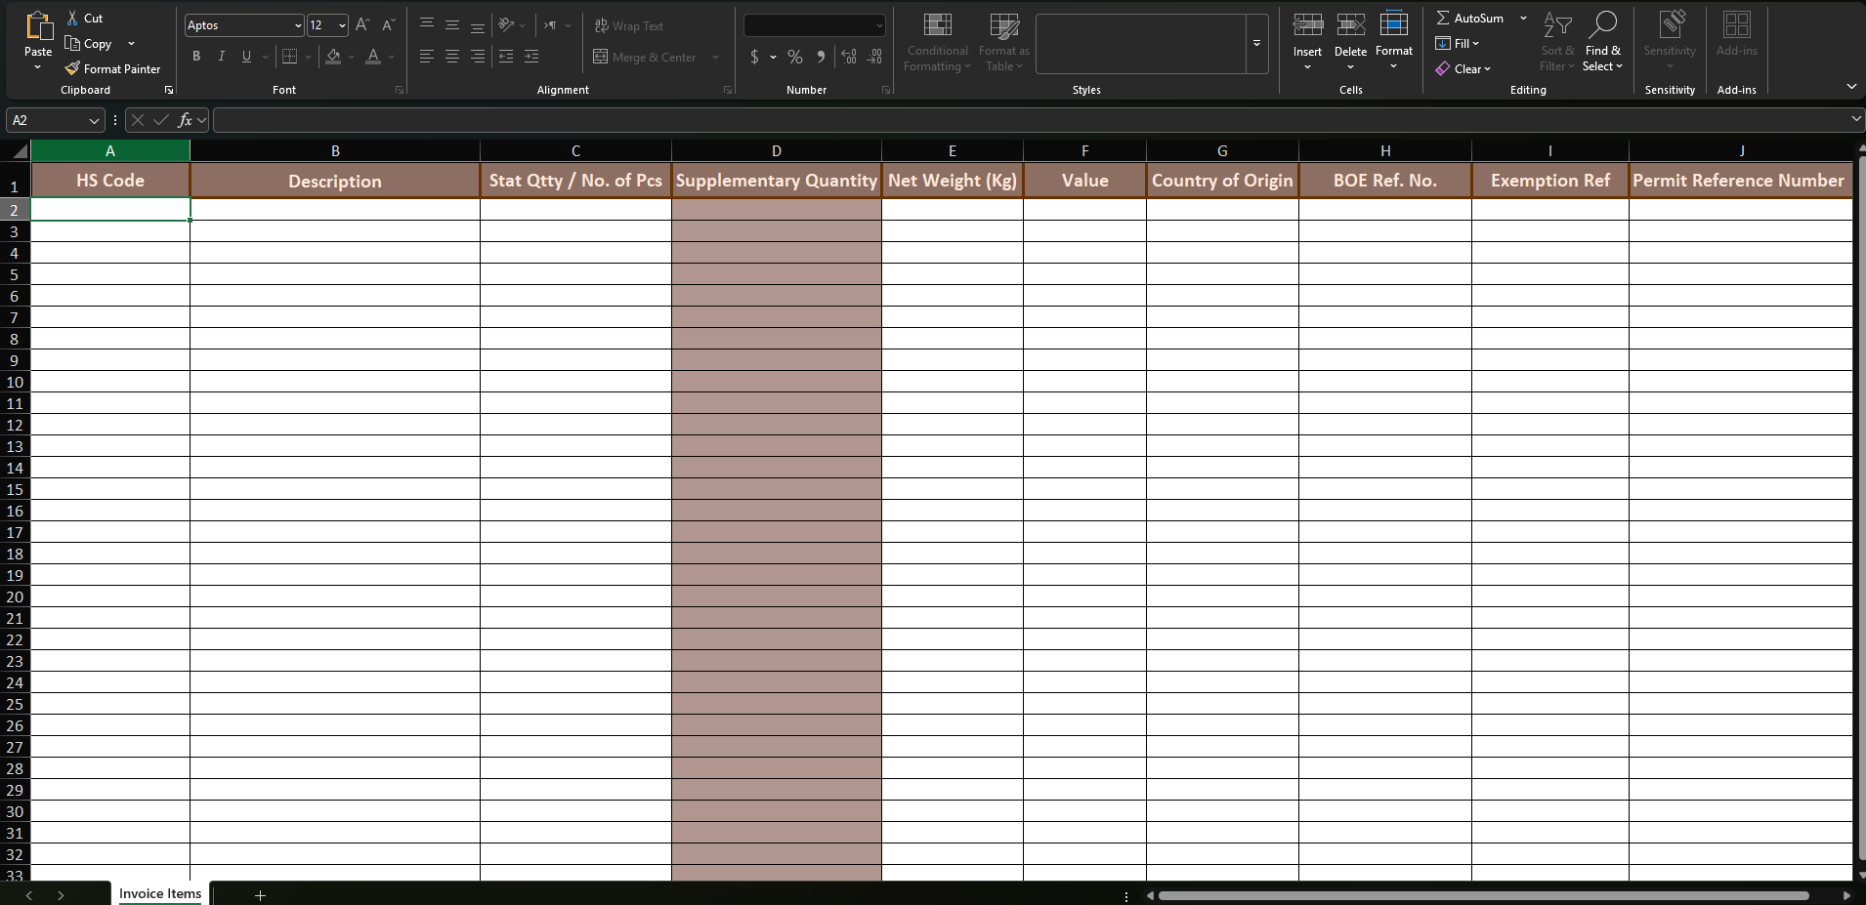Screen dimensions: 1866x905
Task: Toggle Underline formatting
Action: pos(246,57)
